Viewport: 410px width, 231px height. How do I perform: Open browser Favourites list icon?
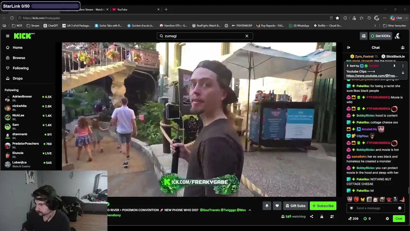coord(361,18)
